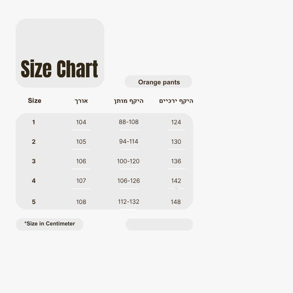Click the 124 hip value
The width and height of the screenshot is (293, 293).
tap(176, 122)
